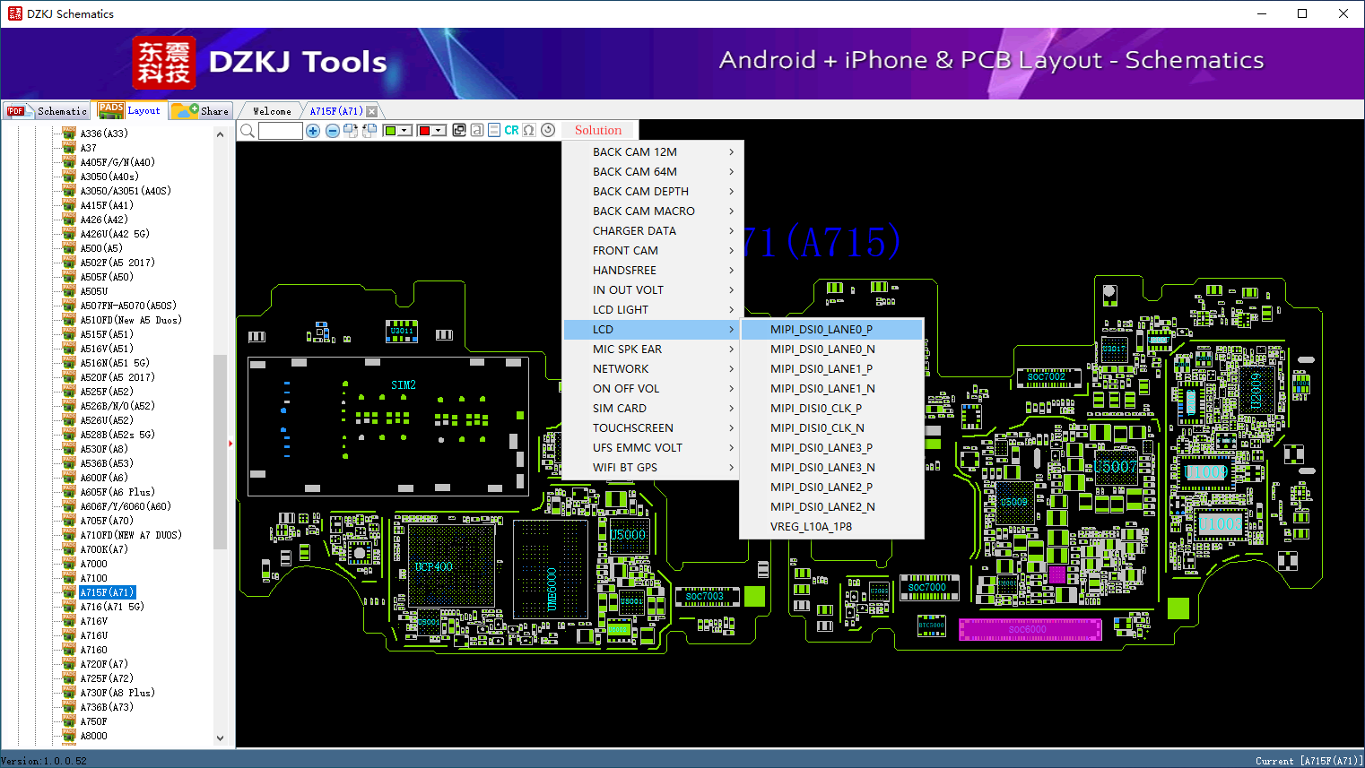This screenshot has width=1365, height=768.
Task: Click the tree scrollbar down arrow
Action: tap(221, 738)
